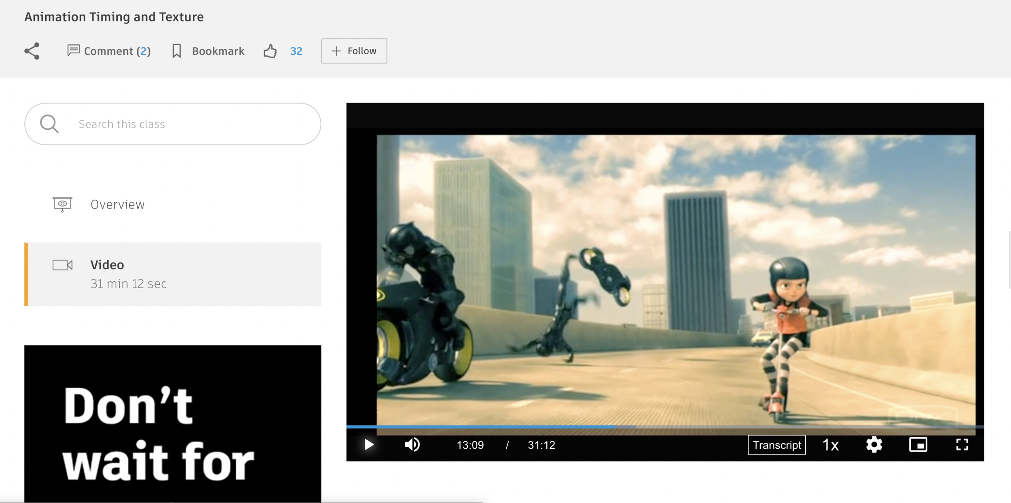Image resolution: width=1011 pixels, height=503 pixels.
Task: Open the 1x playback speed menu
Action: pos(831,445)
